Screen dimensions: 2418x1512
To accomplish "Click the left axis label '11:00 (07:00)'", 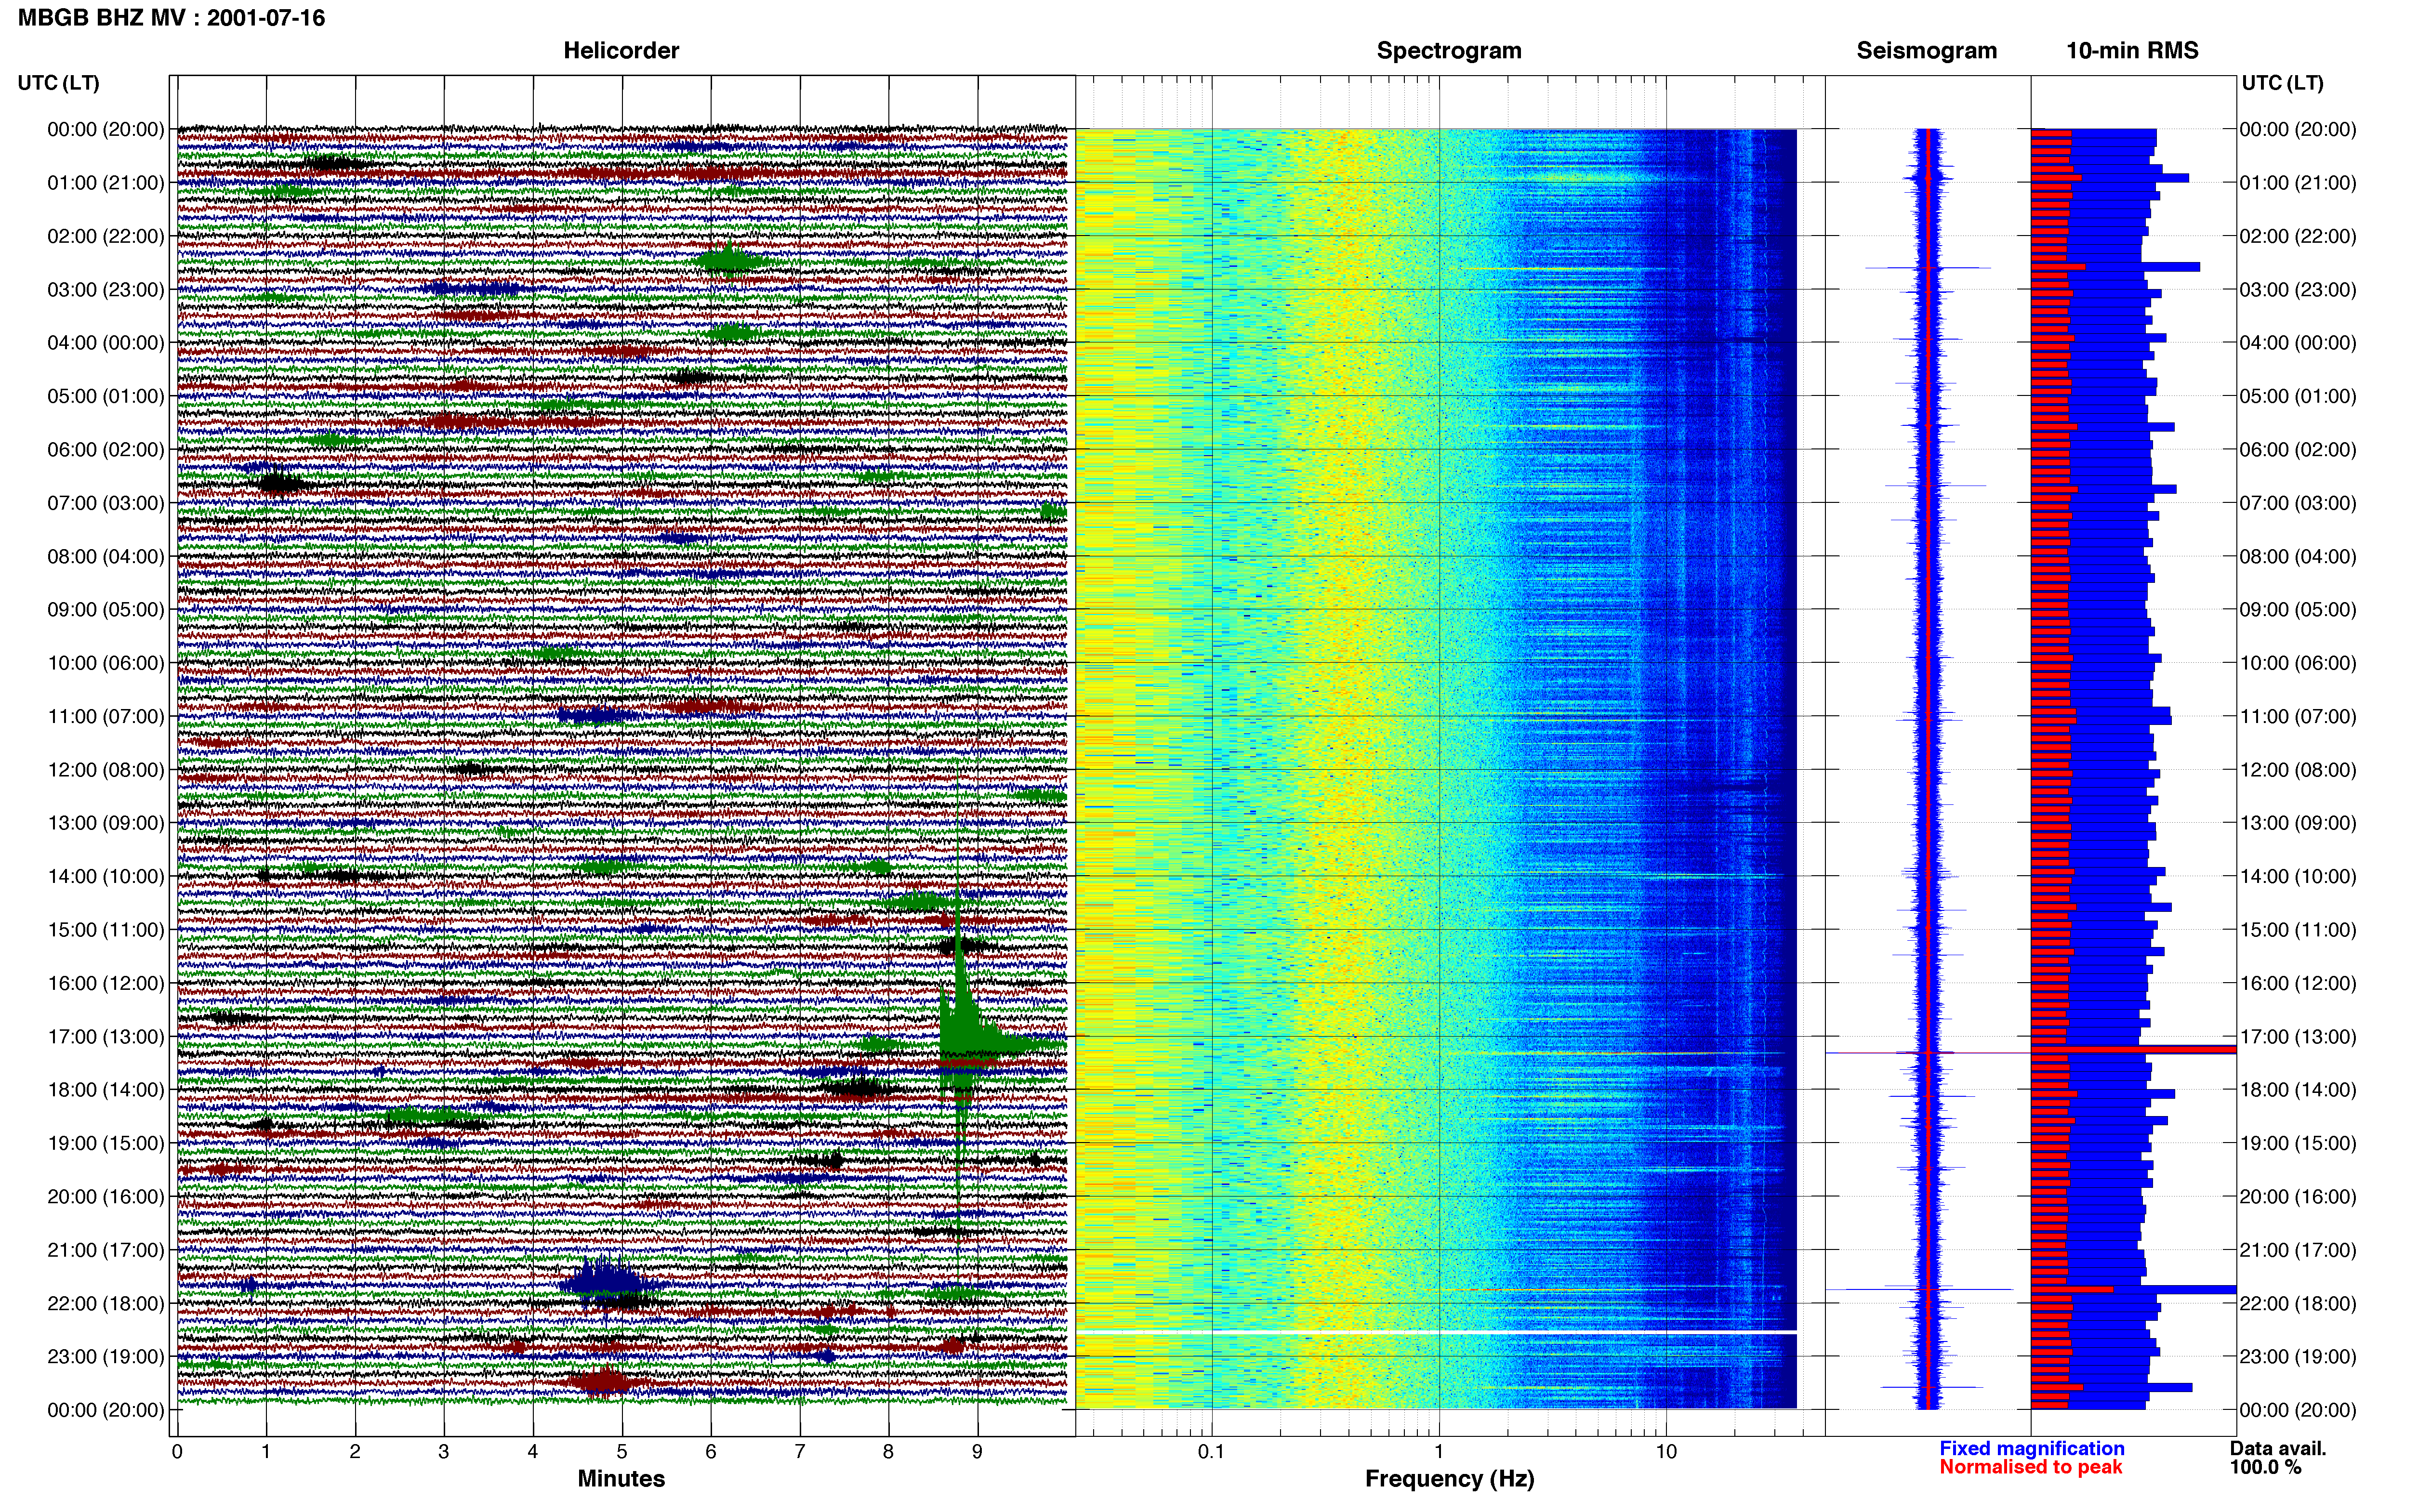I will [x=105, y=716].
